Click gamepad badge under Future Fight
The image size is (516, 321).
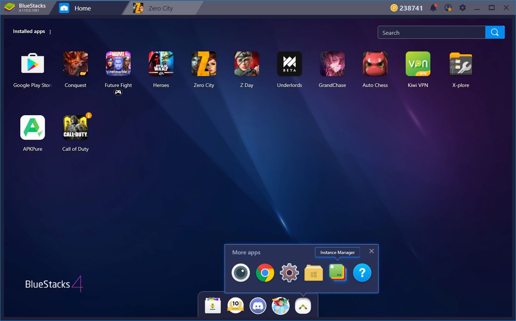[x=118, y=92]
